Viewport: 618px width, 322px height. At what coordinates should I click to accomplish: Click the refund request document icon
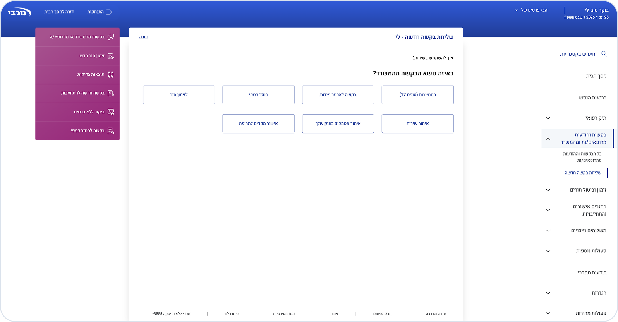pyautogui.click(x=111, y=131)
